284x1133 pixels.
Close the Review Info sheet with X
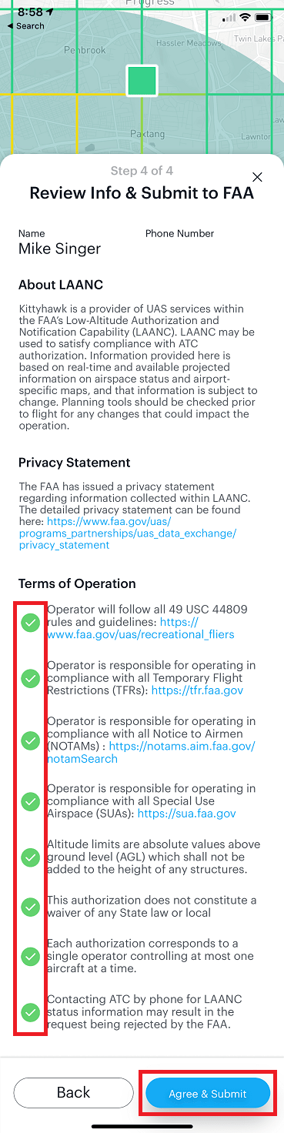pyautogui.click(x=258, y=177)
